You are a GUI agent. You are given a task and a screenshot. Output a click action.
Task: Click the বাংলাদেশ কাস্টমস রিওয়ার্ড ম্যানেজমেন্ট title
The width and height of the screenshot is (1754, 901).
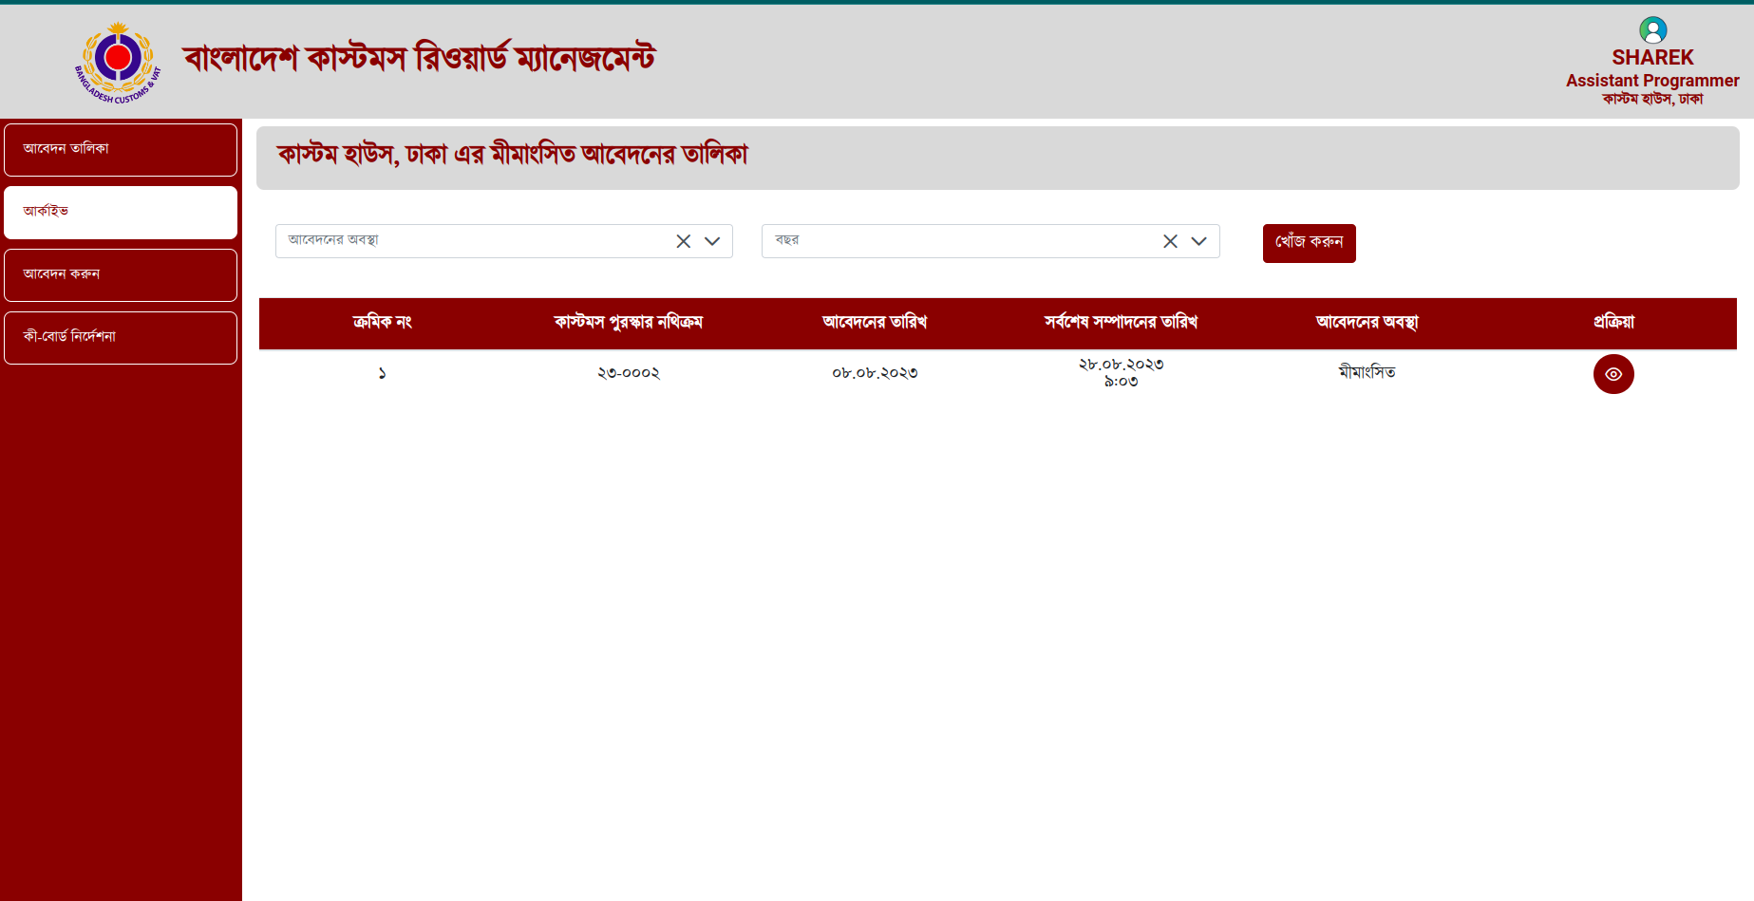coord(419,59)
